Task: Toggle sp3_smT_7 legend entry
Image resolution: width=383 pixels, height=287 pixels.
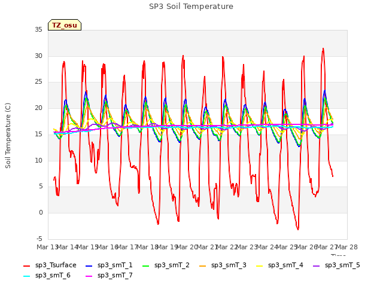Action: (x=109, y=276)
